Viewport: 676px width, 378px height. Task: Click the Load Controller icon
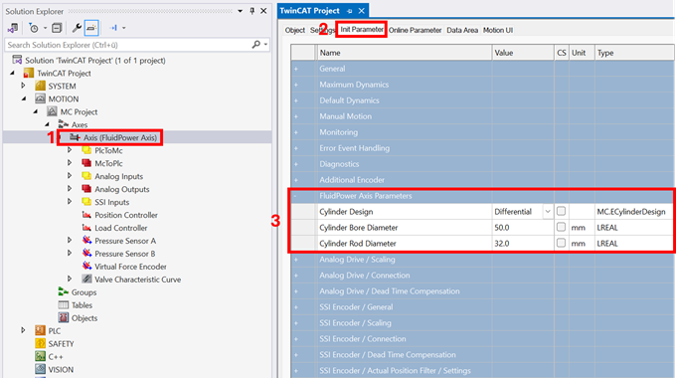tap(86, 228)
